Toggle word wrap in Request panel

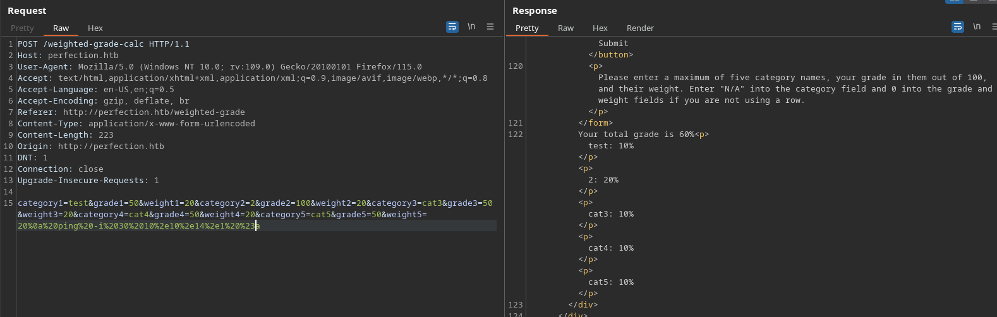tap(452, 27)
